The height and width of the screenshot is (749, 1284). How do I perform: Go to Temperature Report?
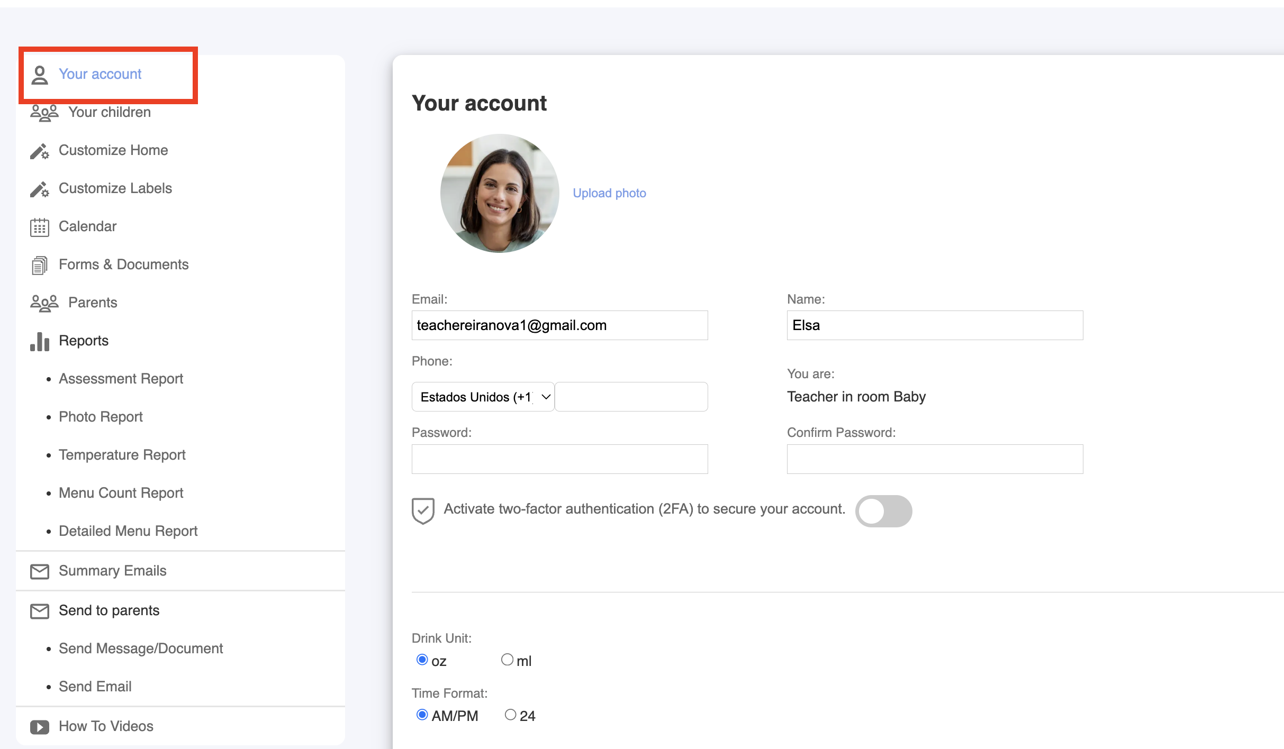click(122, 455)
